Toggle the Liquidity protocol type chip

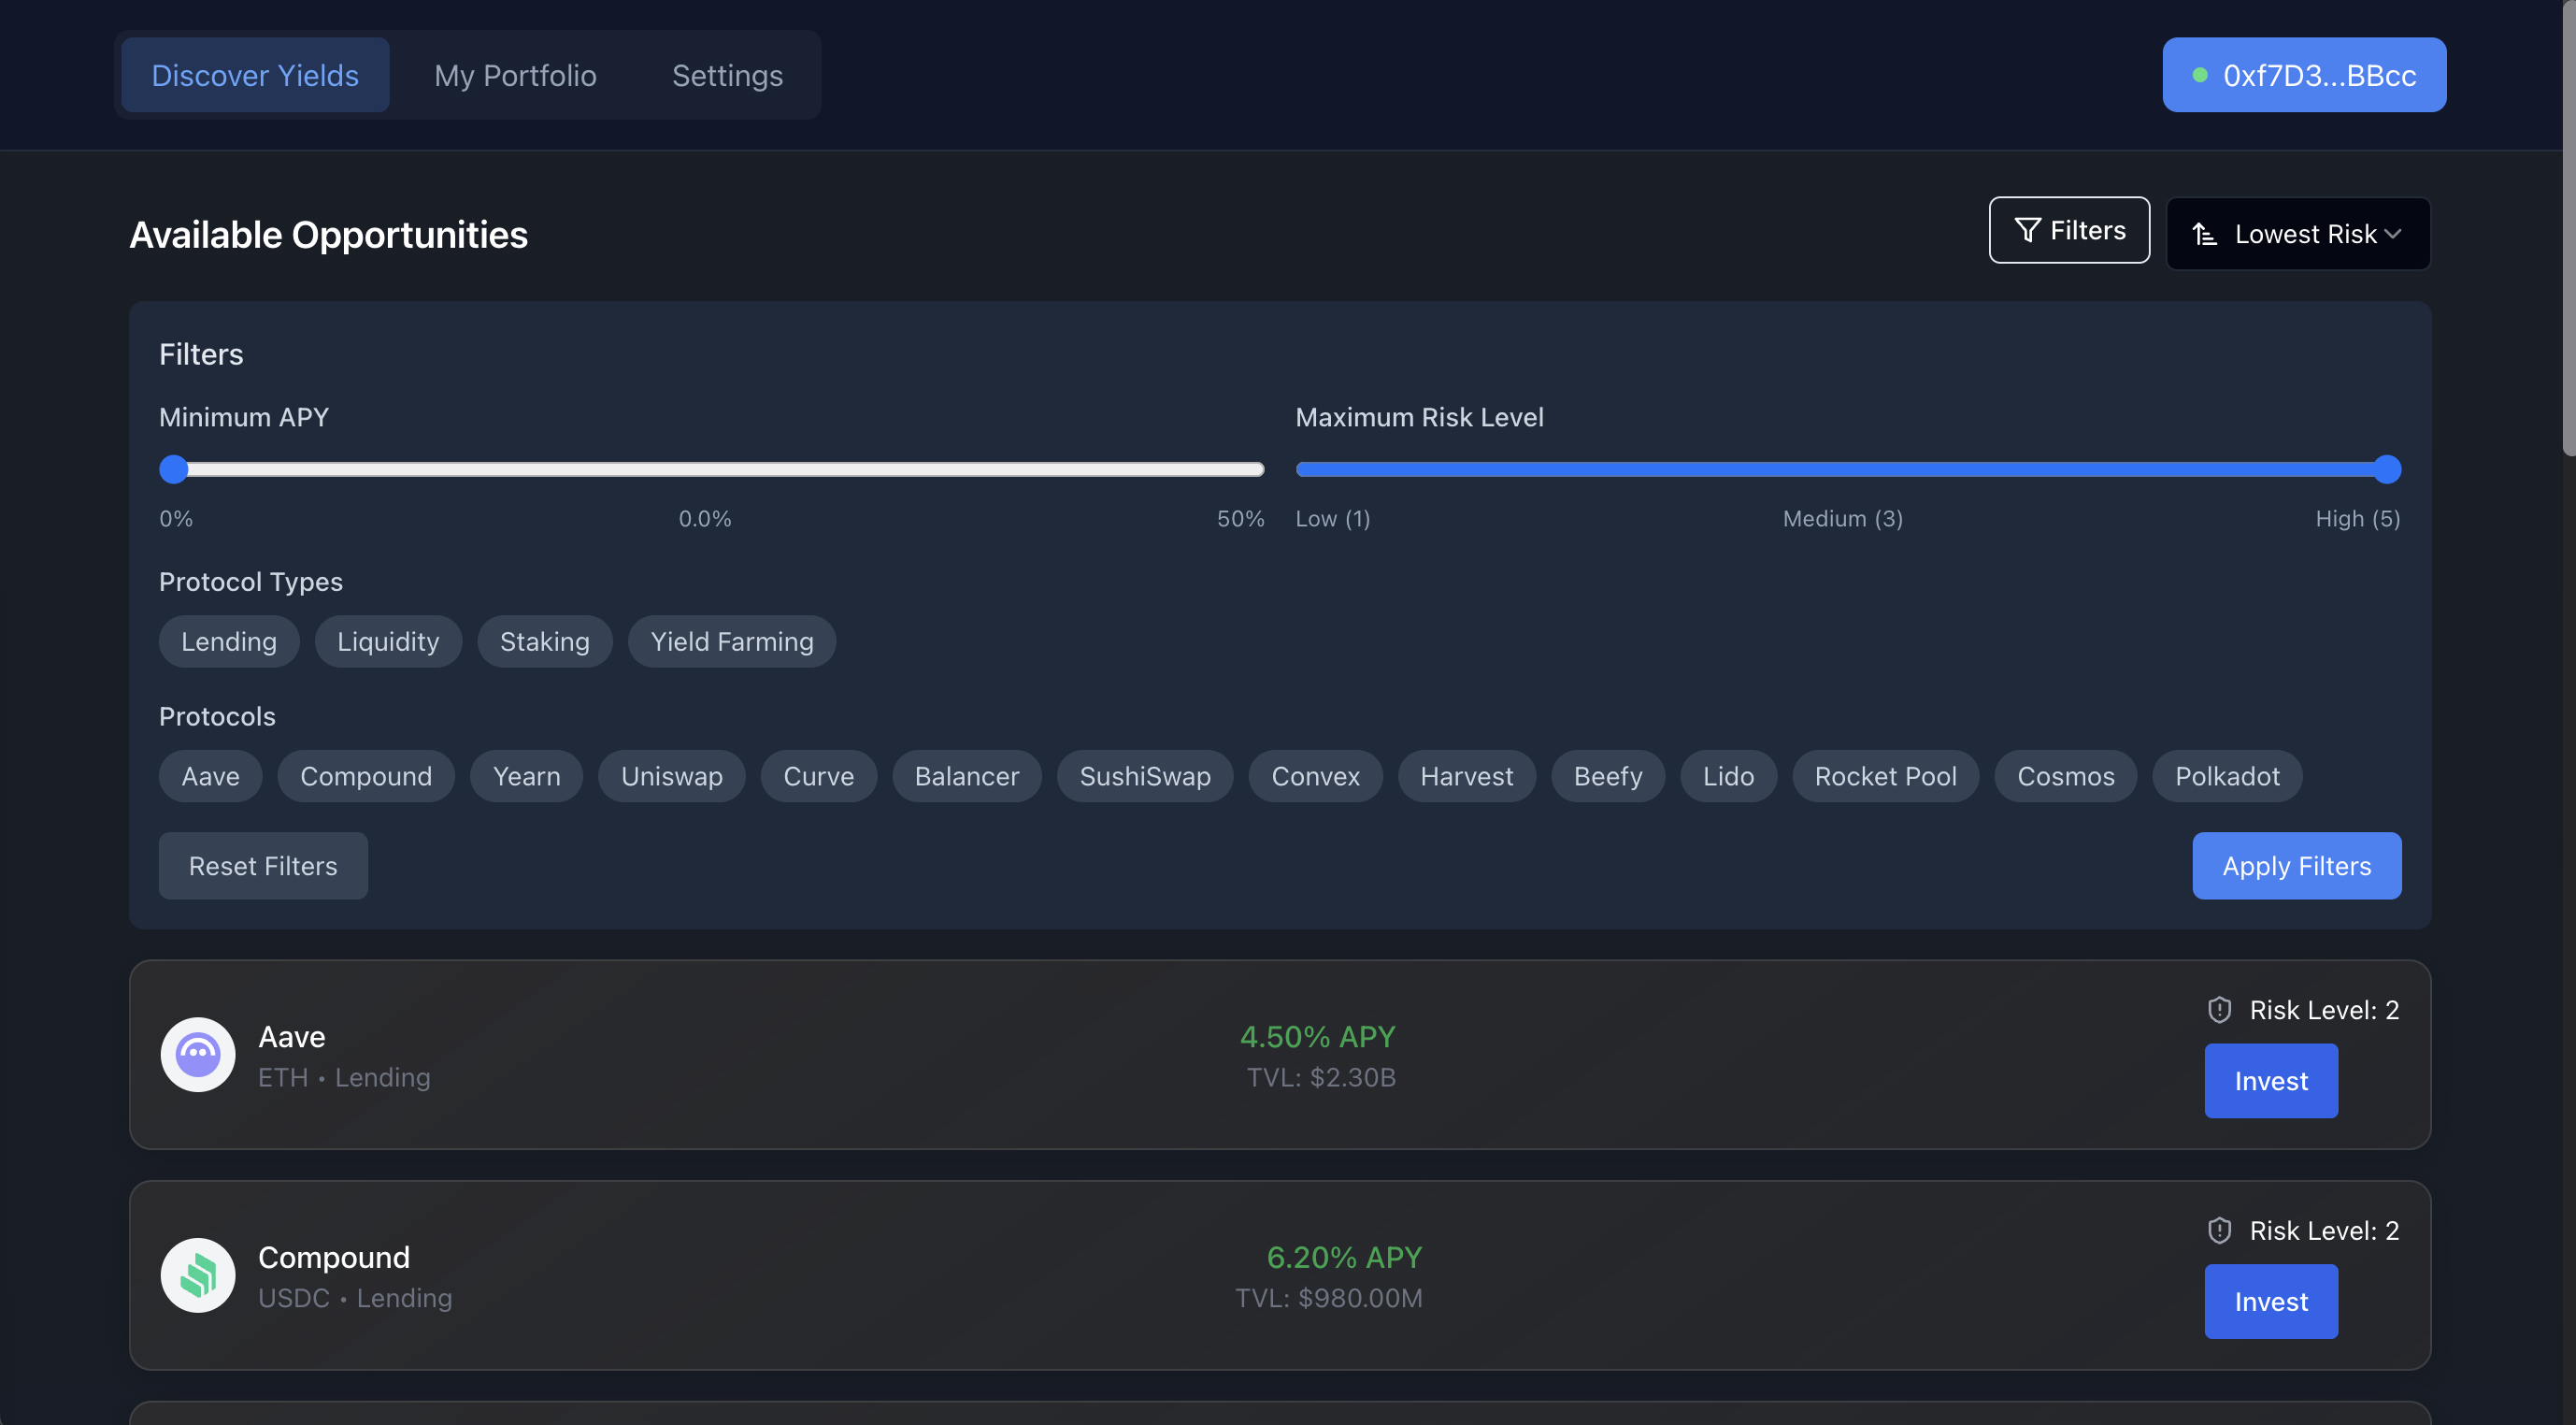[388, 641]
